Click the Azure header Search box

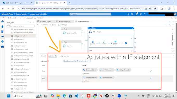(x=90, y=14)
